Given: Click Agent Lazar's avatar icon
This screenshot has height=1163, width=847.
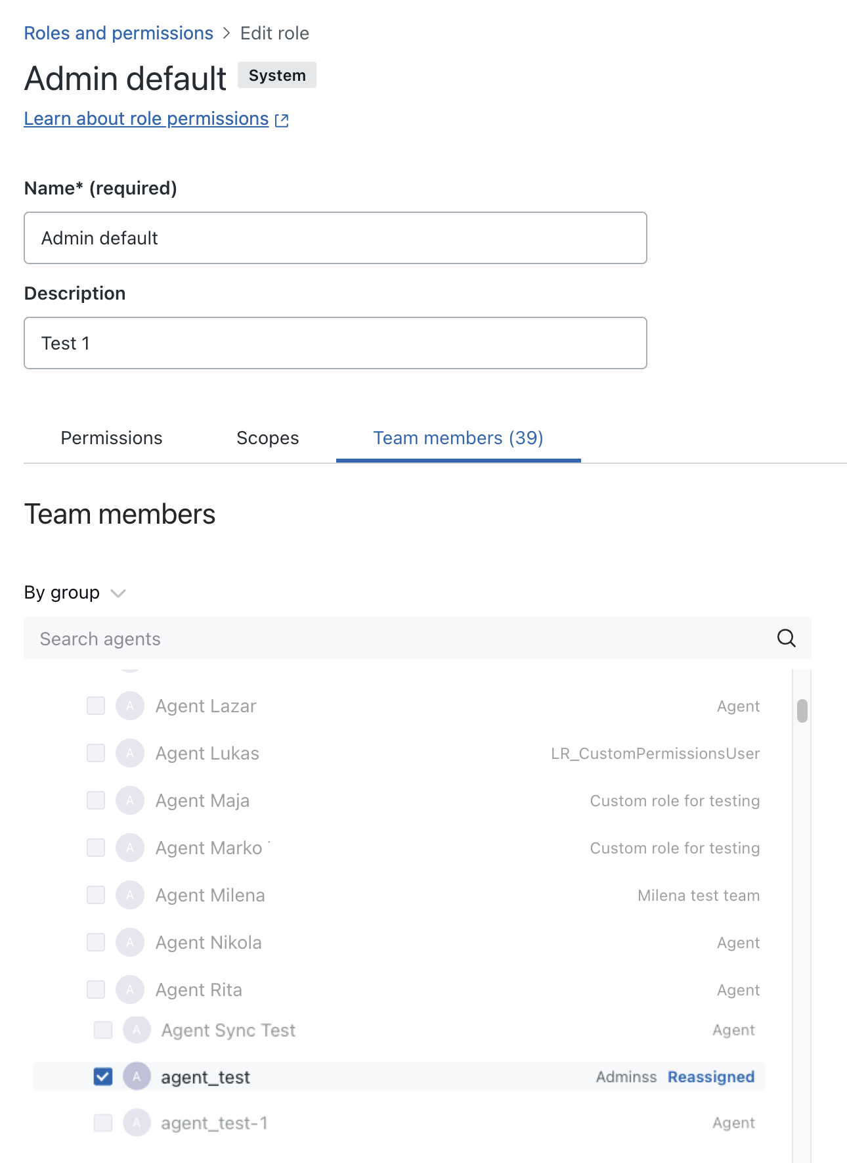Looking at the screenshot, I should coord(130,706).
